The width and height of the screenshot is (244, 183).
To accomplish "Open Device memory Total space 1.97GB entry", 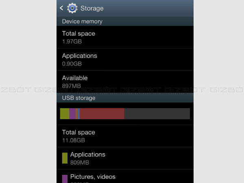I will [125, 37].
